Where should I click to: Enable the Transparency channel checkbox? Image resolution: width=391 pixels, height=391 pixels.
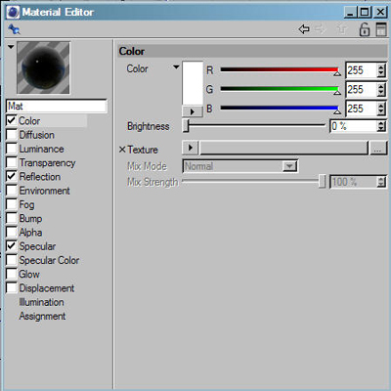click(x=11, y=162)
